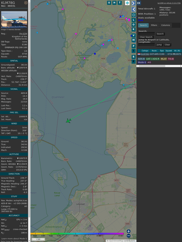Zoom out the map with minus
Image resolution: width=182 pixels, height=242 pixels.
(x=129, y=236)
